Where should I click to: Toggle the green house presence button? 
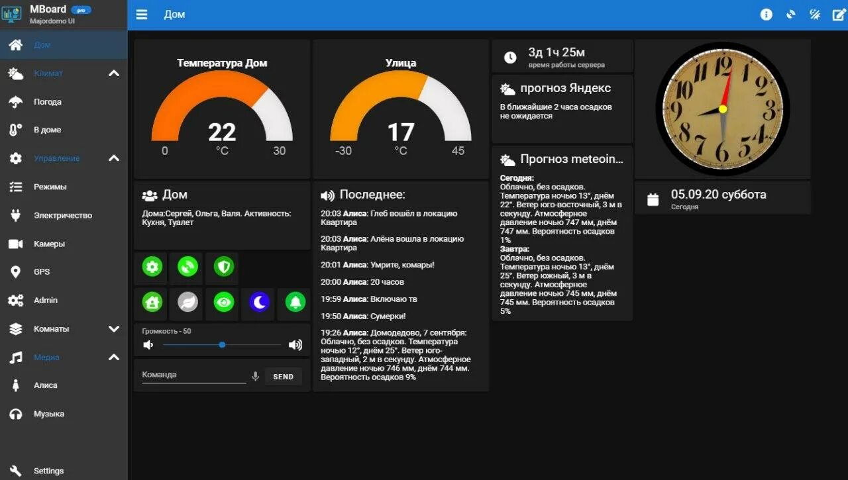[x=152, y=303]
